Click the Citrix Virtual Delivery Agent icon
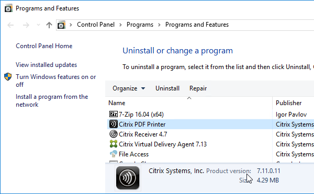314x194 pixels. (x=114, y=144)
